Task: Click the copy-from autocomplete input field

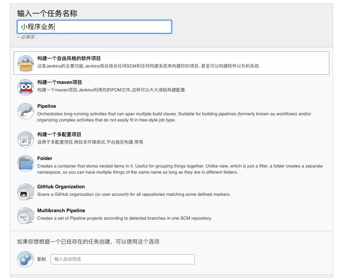Action: click(x=123, y=259)
